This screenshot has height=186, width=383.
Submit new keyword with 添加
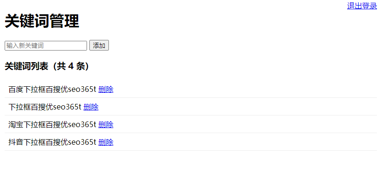pos(99,45)
